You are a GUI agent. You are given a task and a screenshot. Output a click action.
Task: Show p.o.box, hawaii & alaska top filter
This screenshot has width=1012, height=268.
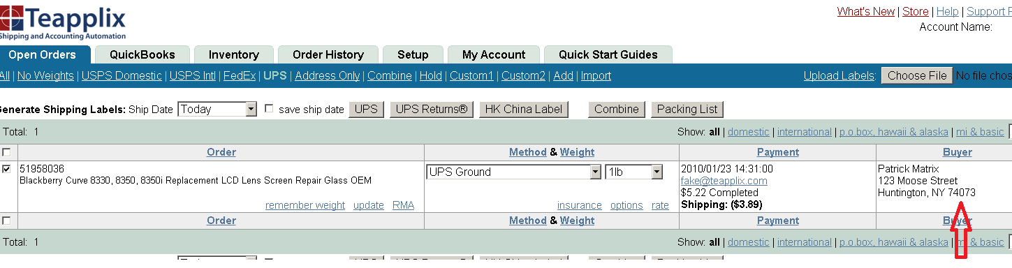coord(894,132)
